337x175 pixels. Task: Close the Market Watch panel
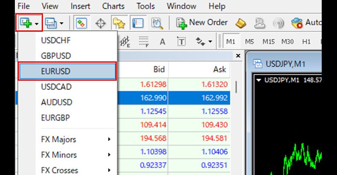point(238,56)
